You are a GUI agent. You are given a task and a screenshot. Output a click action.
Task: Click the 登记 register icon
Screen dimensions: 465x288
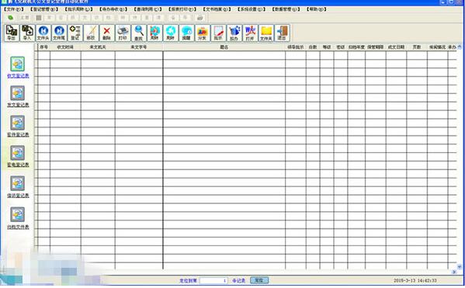[75, 33]
